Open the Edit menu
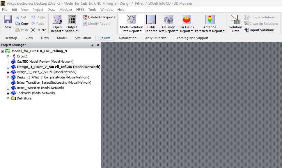 tap(14, 10)
